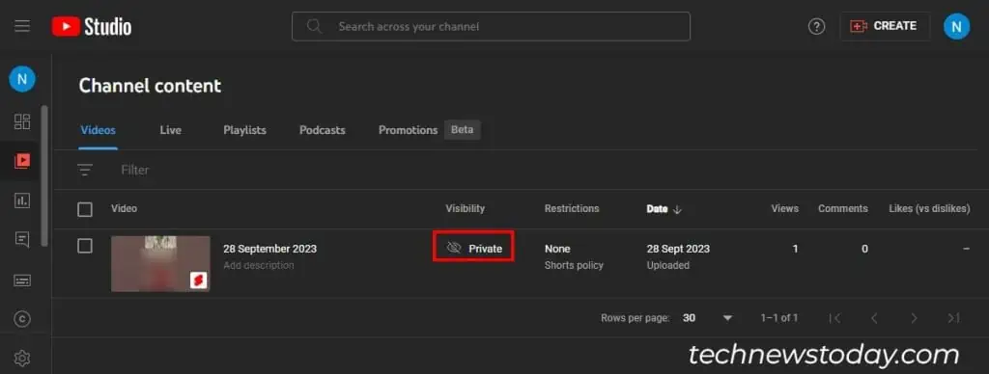989x374 pixels.
Task: Open the Rows per page dropdown
Action: (x=708, y=318)
